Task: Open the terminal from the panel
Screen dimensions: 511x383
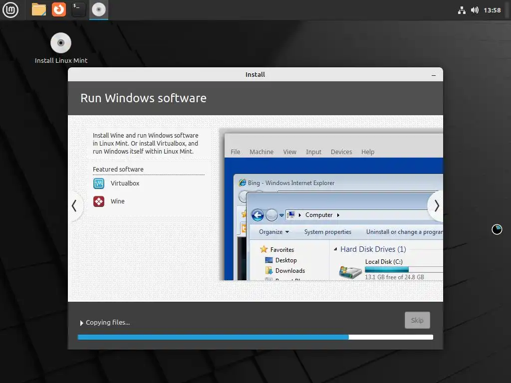Action: pos(78,10)
